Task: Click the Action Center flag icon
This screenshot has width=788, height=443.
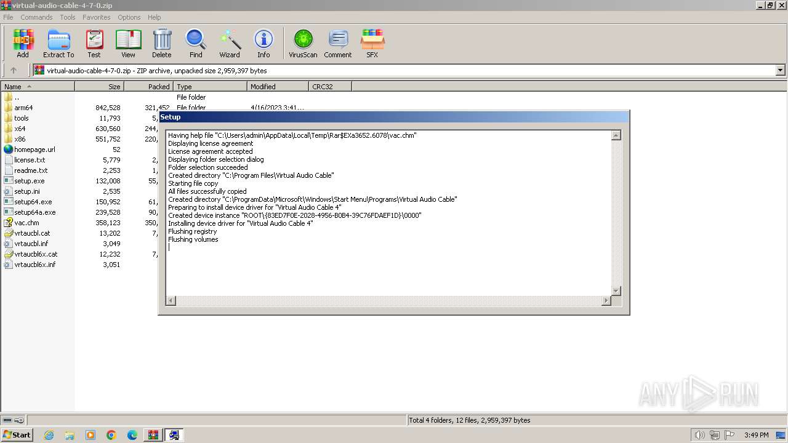Action: point(730,435)
